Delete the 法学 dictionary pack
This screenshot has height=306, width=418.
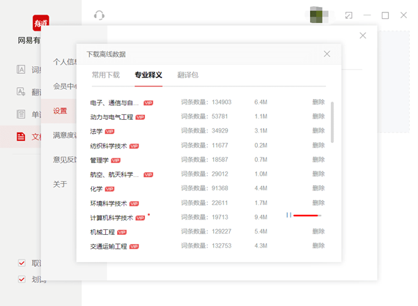pos(318,131)
